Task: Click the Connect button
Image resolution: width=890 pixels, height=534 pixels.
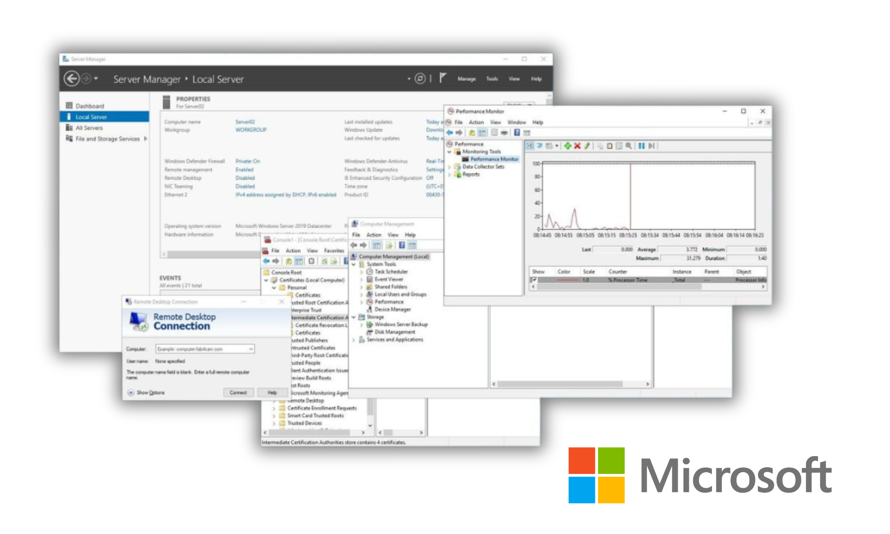Action: coord(238,392)
